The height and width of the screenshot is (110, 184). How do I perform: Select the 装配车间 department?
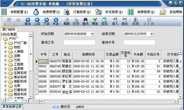(x=20, y=81)
